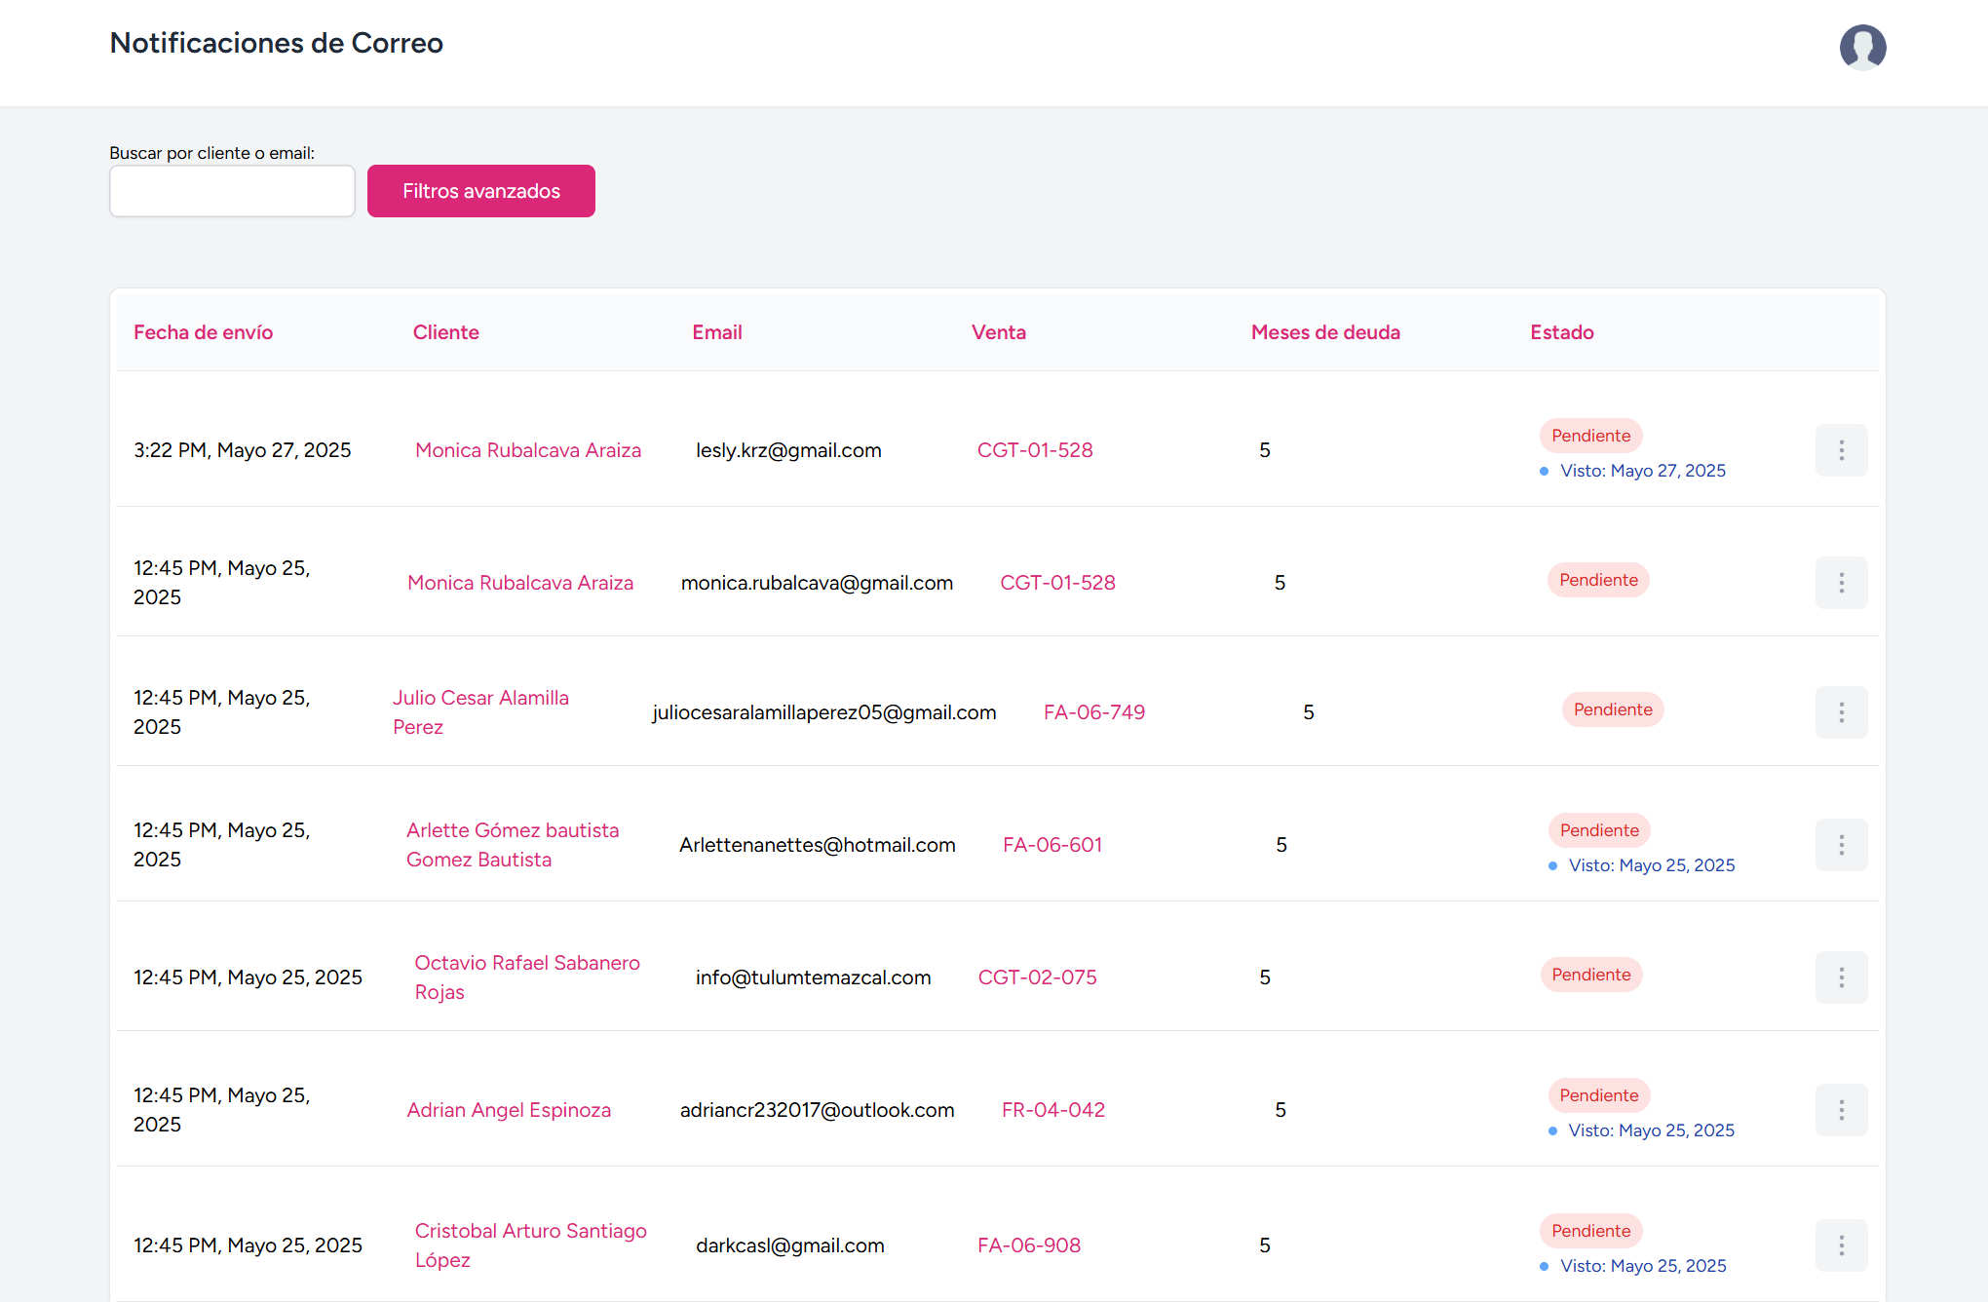Open three-dot menu for Arlette Gómez bautista row

pyautogui.click(x=1841, y=845)
